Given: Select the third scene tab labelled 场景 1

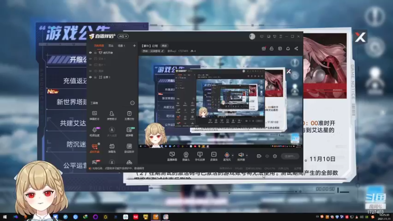Looking at the screenshot, I should [x=121, y=46].
